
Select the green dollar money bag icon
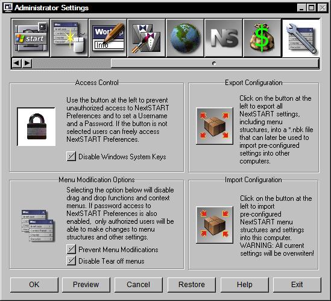(x=262, y=38)
